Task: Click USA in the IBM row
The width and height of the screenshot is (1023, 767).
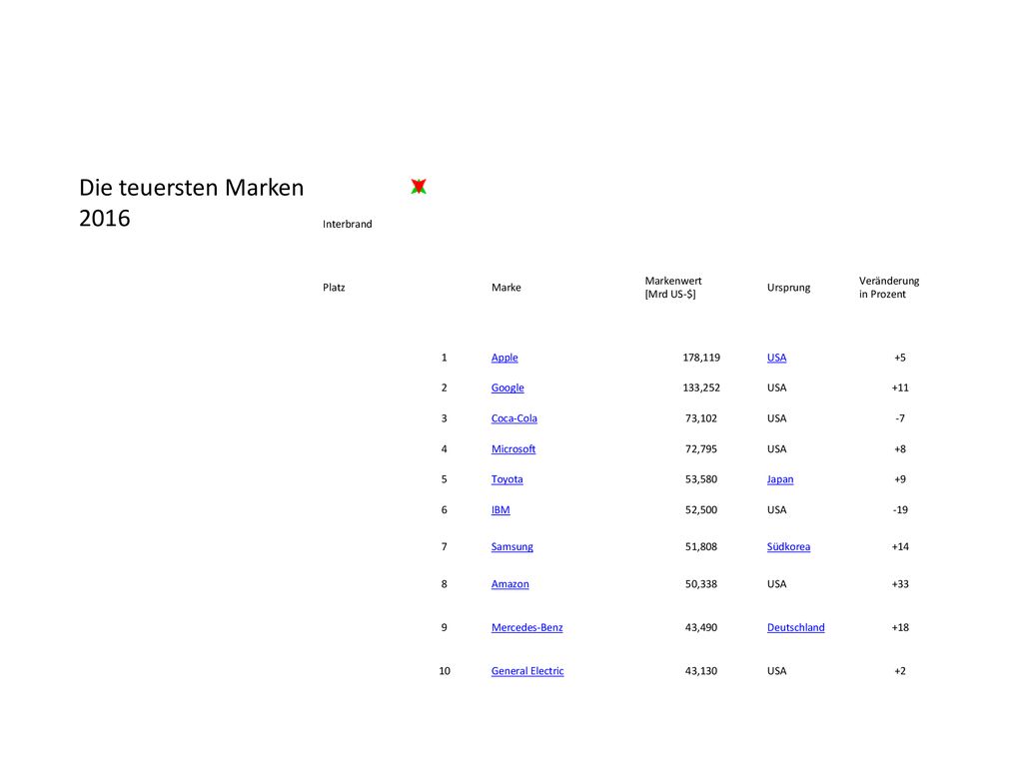Action: [777, 509]
